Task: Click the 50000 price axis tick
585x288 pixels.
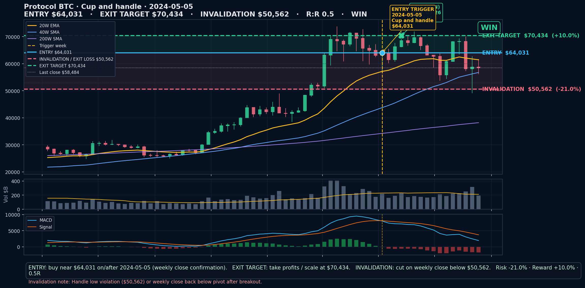Action: [x=12, y=91]
